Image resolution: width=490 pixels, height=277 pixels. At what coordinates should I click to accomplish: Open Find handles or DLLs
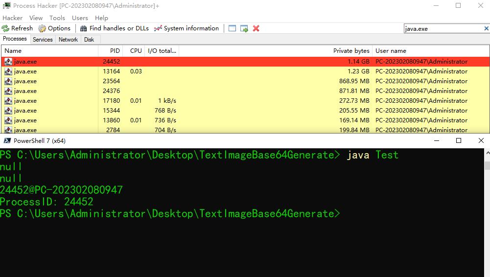(115, 28)
